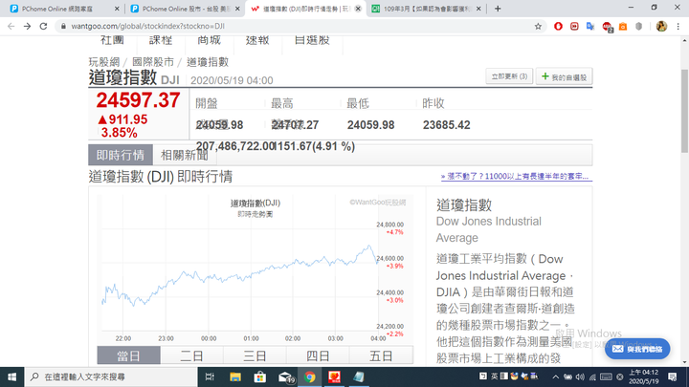The width and height of the screenshot is (689, 387).
Task: Show the 四日 chart range
Action: (318, 355)
